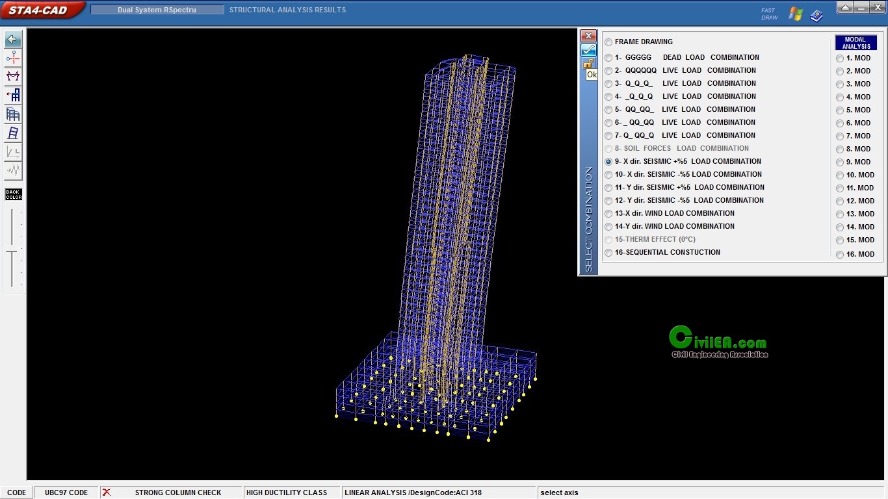Select 7- Q_QQ_Q LIVE LOAD COMBINATION
Image resolution: width=888 pixels, height=499 pixels.
point(680,135)
